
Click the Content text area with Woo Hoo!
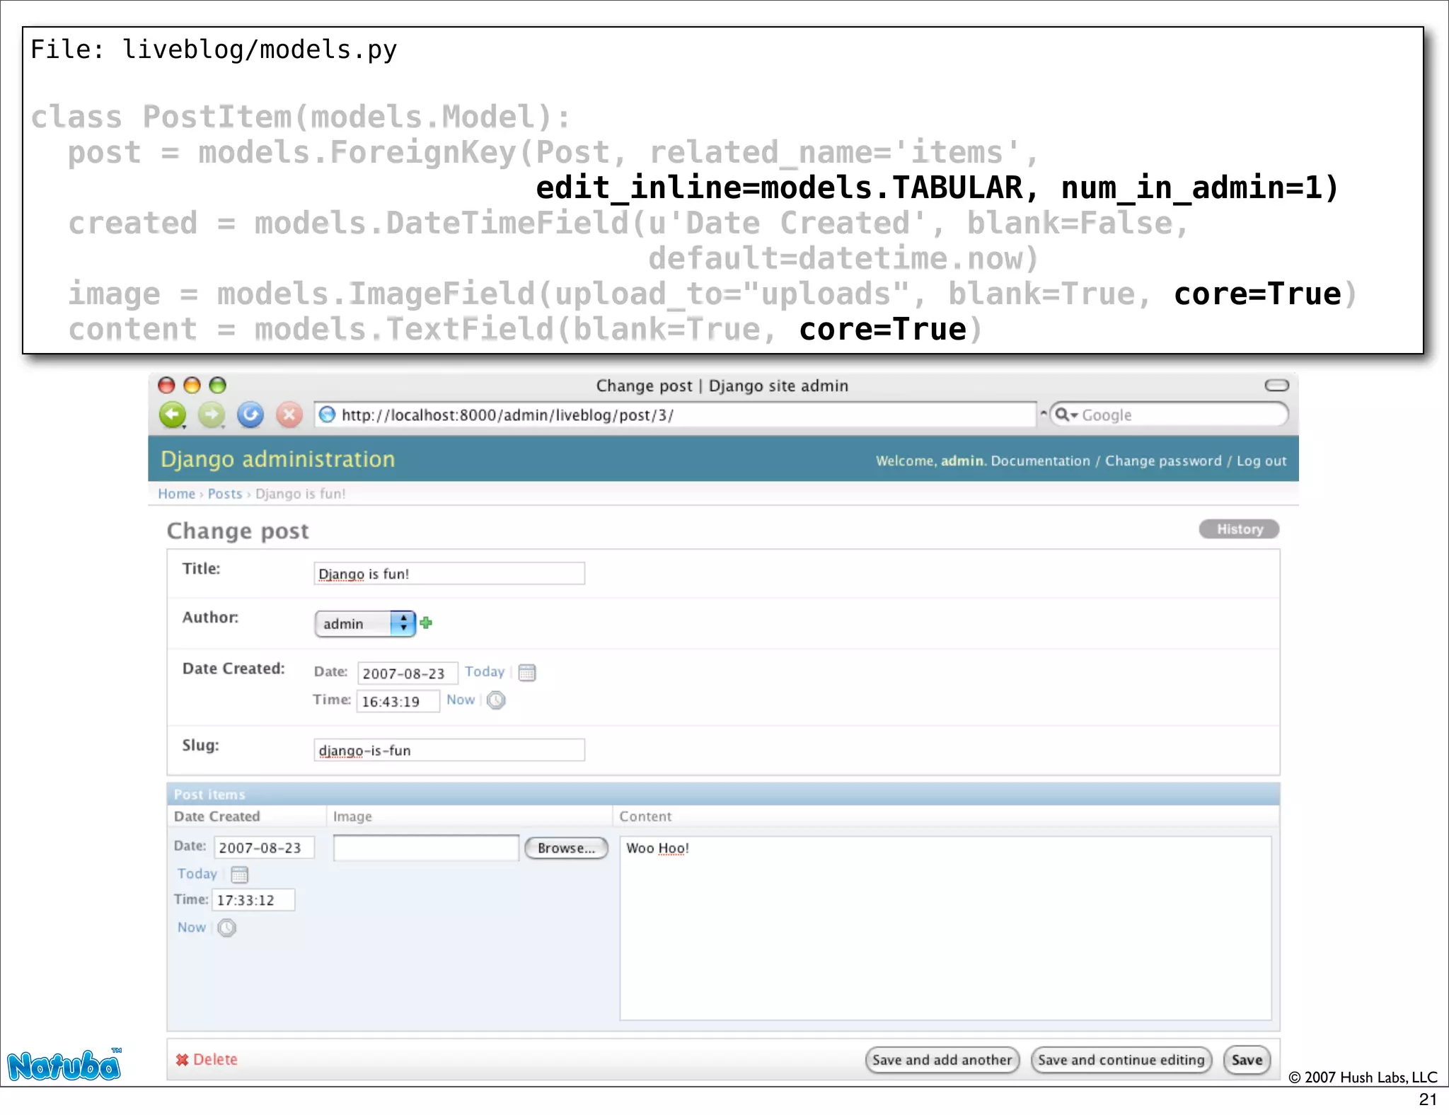click(x=945, y=928)
